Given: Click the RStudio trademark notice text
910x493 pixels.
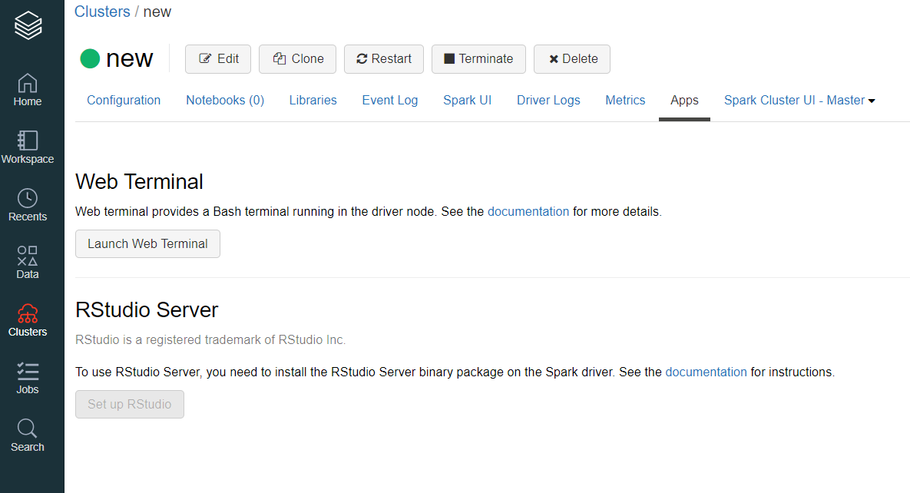Looking at the screenshot, I should pos(210,339).
